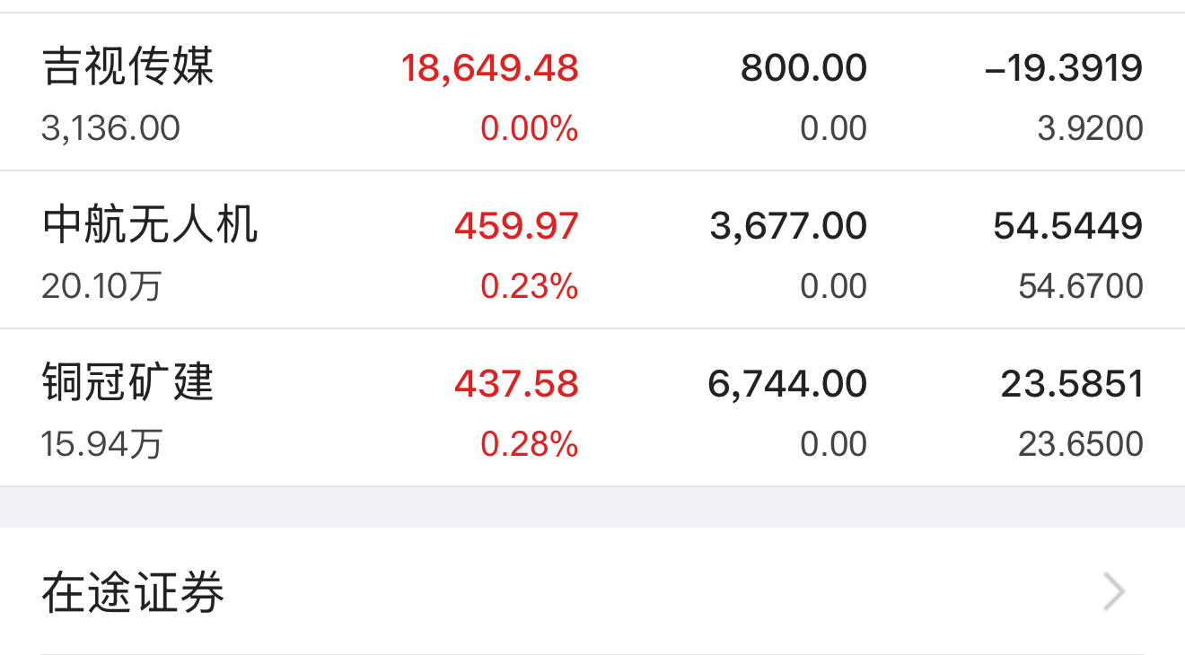Tap 铜冠矿建 market value 15.94万
Viewport: 1185px width, 655px height.
pos(101,444)
